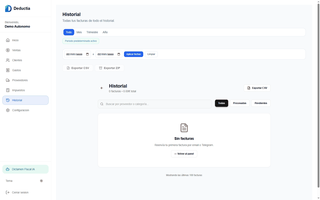Open Ventas via the dollar icon
The image size is (320, 200).
tap(8, 50)
